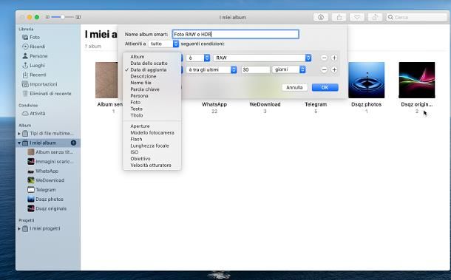Select WhatsApp album in the sidebar
The width and height of the screenshot is (451, 280).
click(x=47, y=171)
